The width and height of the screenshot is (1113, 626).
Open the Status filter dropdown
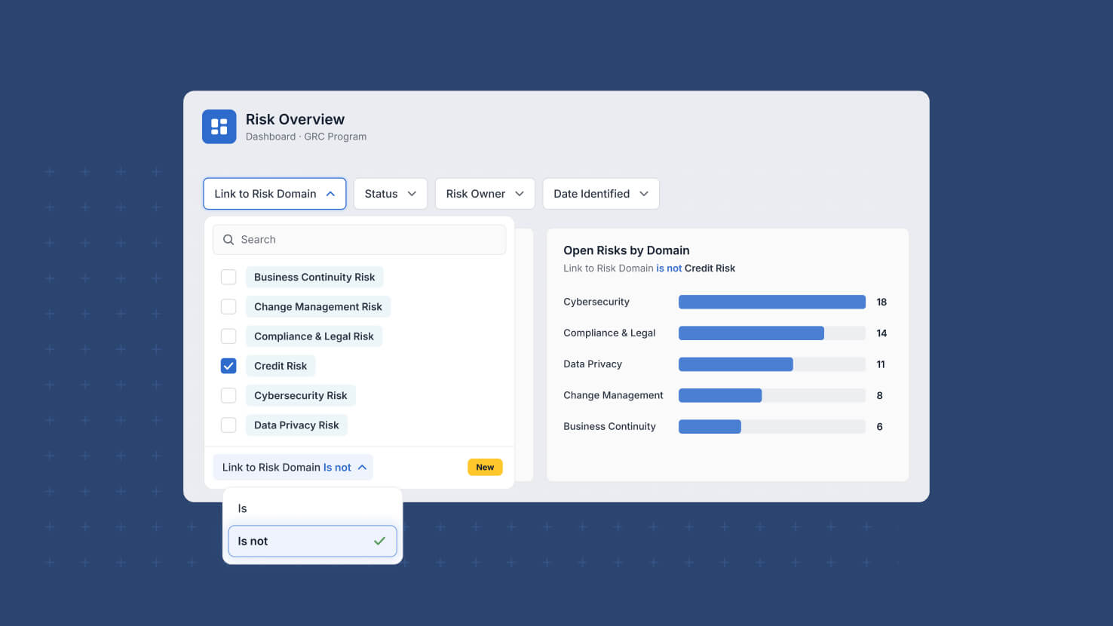point(391,194)
